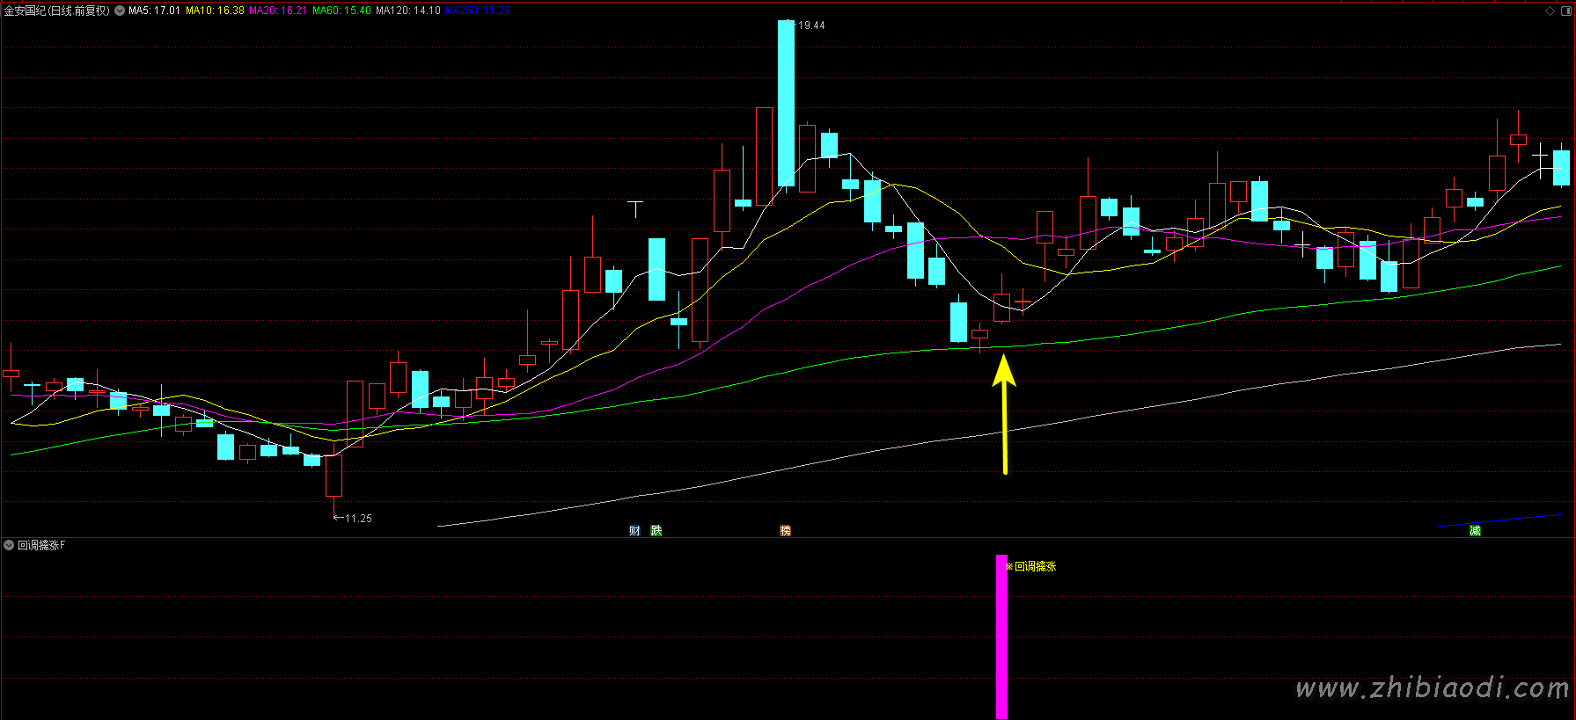Toggle the MA5 indicator label
This screenshot has height=720, width=1576.
[154, 11]
